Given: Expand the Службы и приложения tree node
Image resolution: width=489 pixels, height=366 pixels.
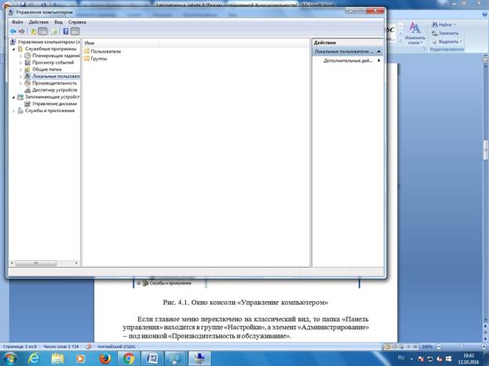Looking at the screenshot, I should [14, 111].
